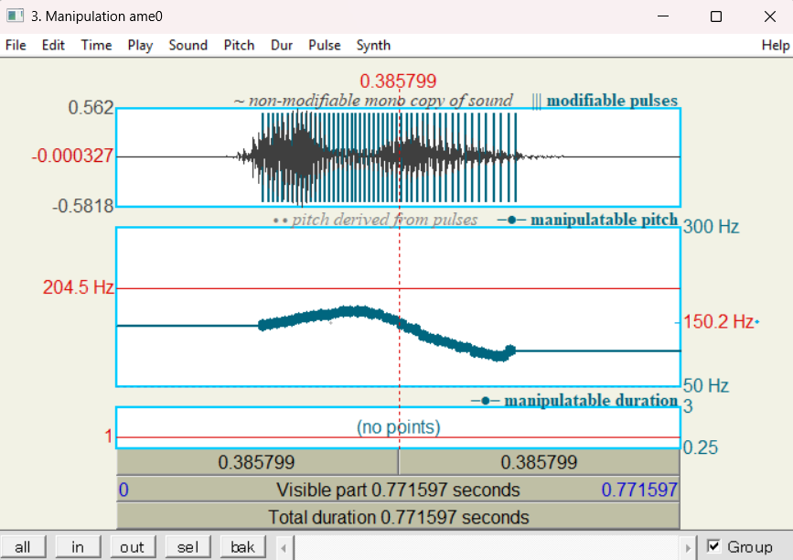Click the -0.5818 amplitude minimum label
This screenshot has width=793, height=560.
coord(83,207)
